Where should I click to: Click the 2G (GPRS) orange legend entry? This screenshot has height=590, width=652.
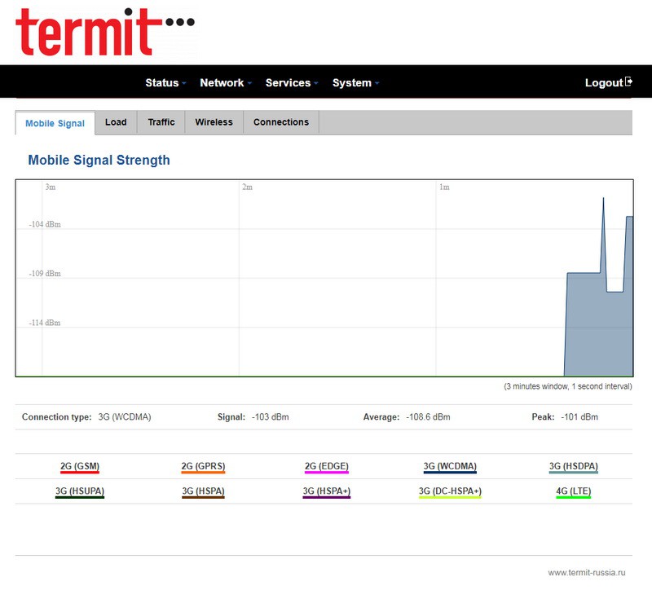203,467
